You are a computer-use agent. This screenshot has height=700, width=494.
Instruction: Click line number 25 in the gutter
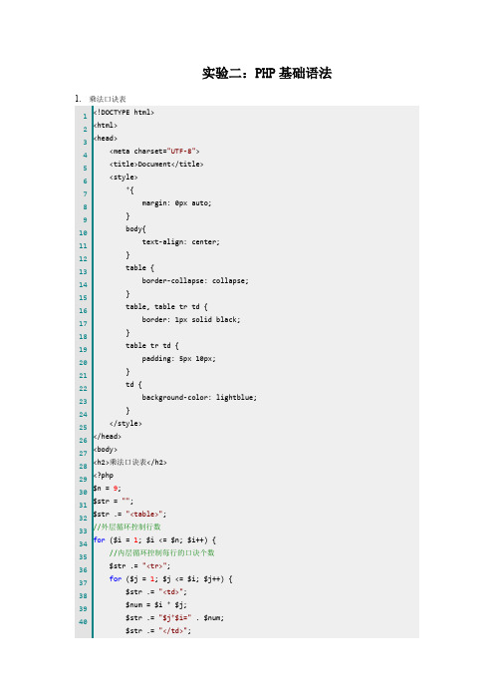pyautogui.click(x=84, y=427)
